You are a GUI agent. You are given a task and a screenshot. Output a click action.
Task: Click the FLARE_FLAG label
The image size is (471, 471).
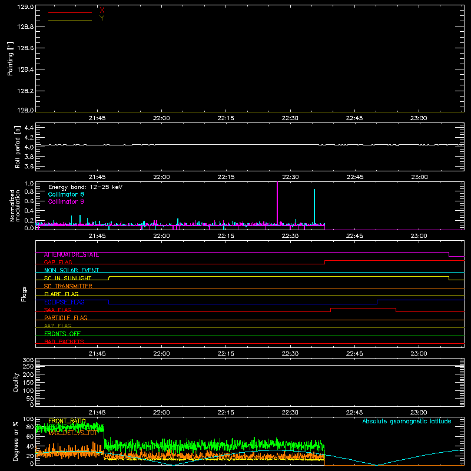pos(61,294)
